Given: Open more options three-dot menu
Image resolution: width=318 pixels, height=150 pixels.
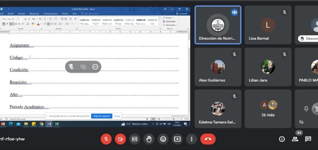Looking at the screenshot, I should pyautogui.click(x=192, y=139).
